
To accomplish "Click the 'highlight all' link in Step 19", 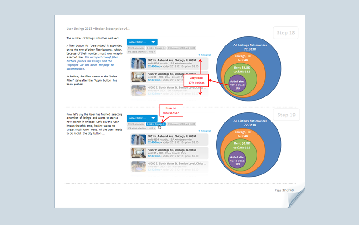I will pyautogui.click(x=205, y=131).
